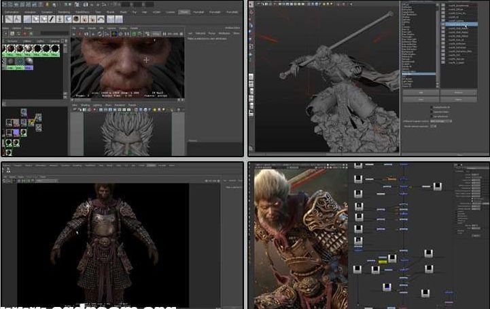Click the rightmost icon in the bottom-left render view toolbar
Viewport: 490px width, 309px height.
218,181
